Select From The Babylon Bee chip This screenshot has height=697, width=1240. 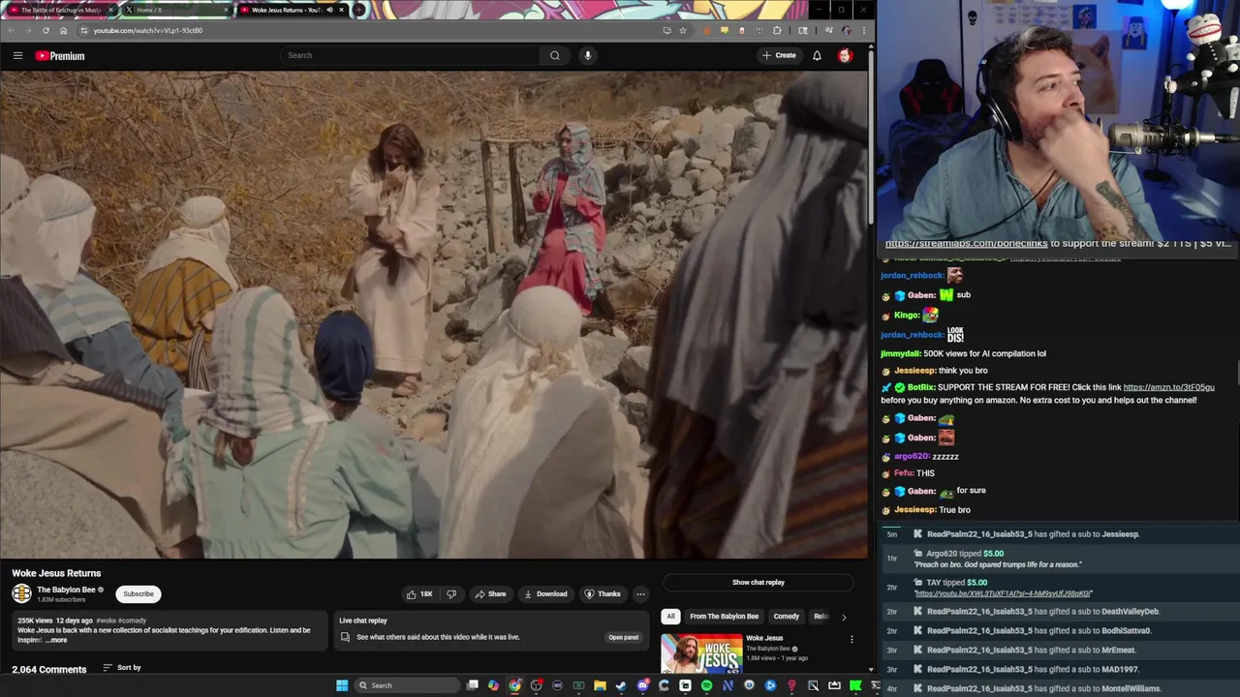click(725, 617)
